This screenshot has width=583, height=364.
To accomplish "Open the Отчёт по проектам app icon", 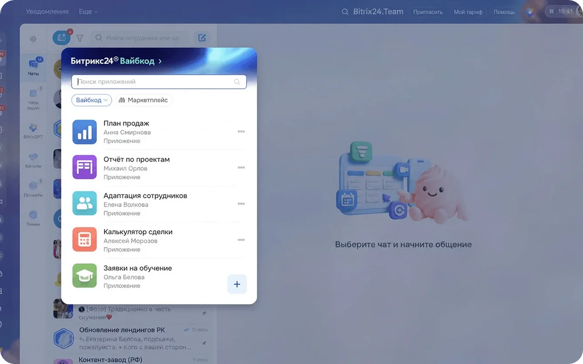I will point(85,168).
